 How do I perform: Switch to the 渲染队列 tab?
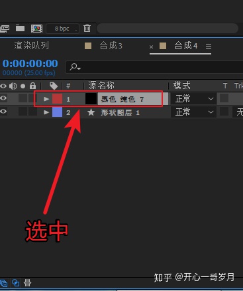coord(31,46)
